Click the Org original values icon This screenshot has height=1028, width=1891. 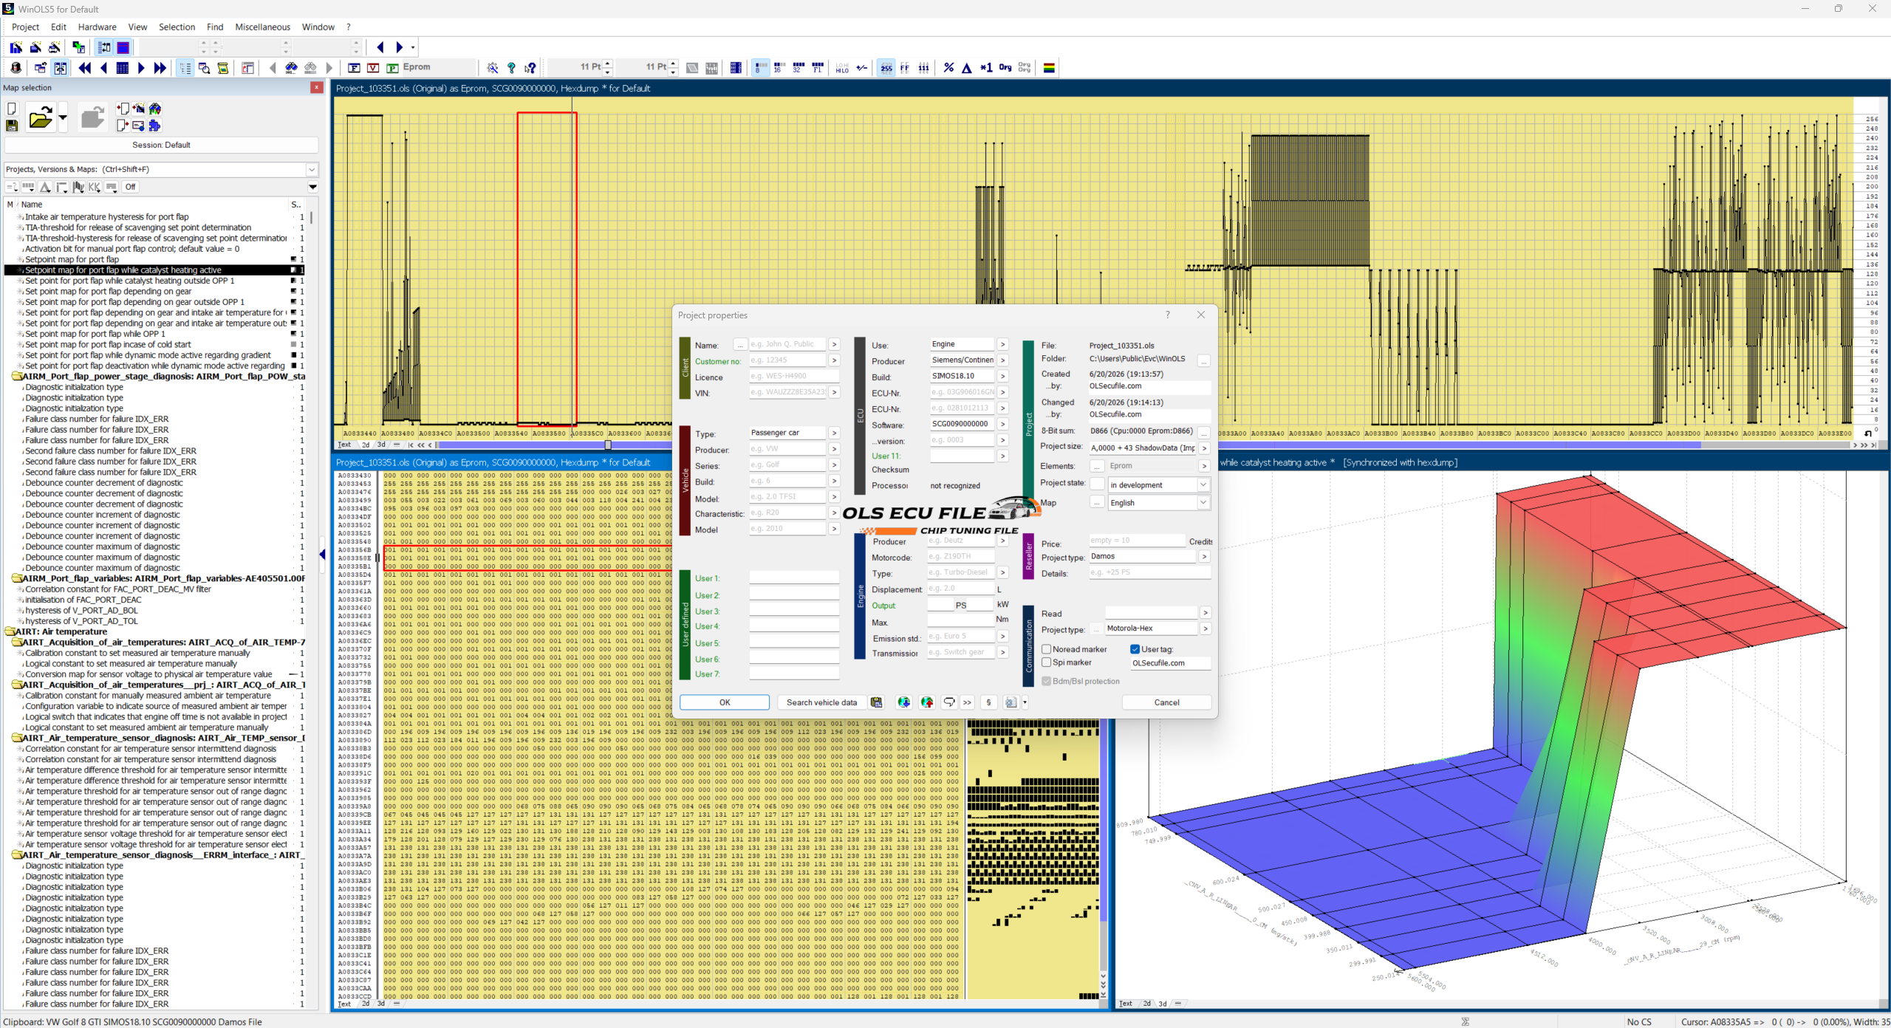click(x=1005, y=68)
